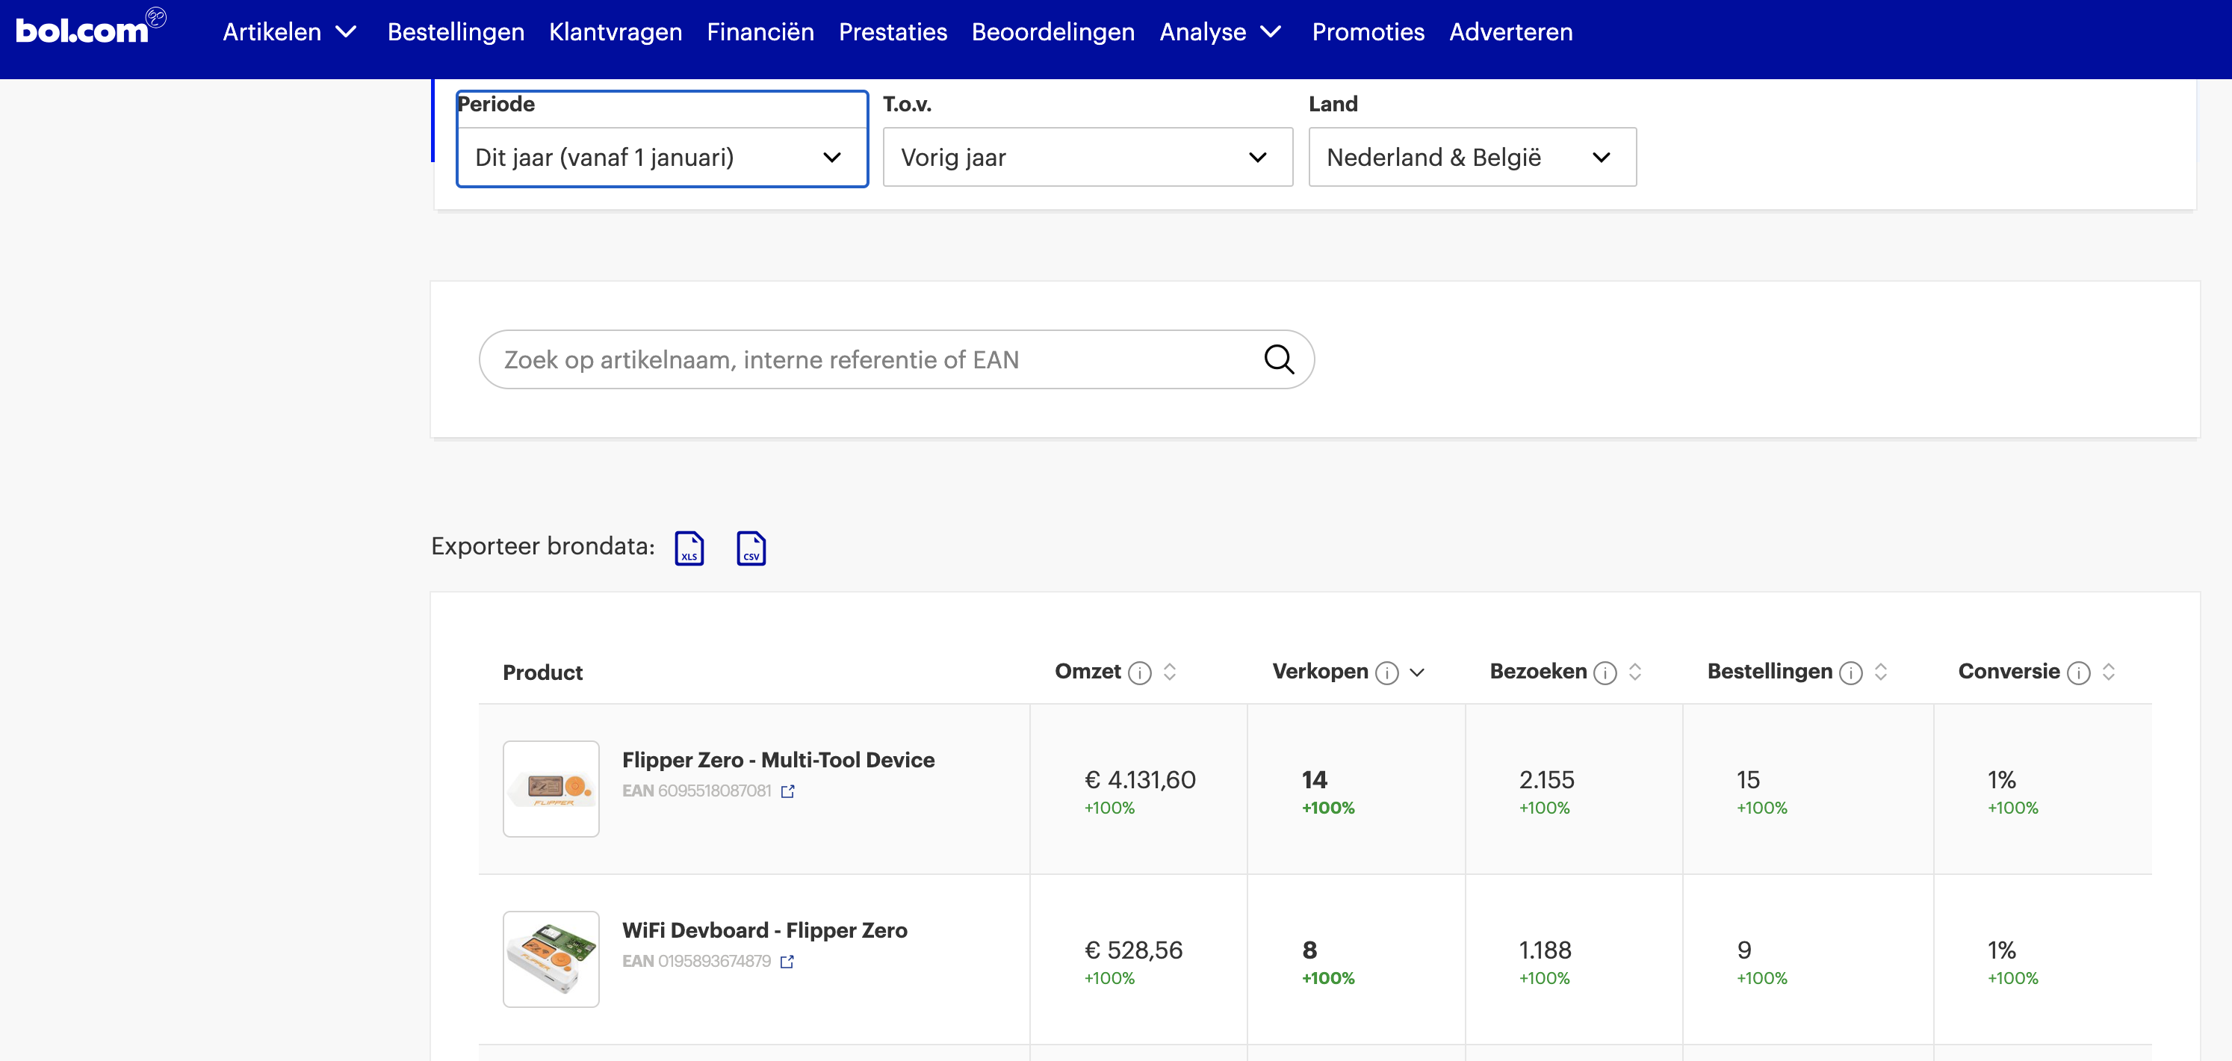Click the € 528,56 revenue value
2232x1061 pixels.
pos(1133,951)
